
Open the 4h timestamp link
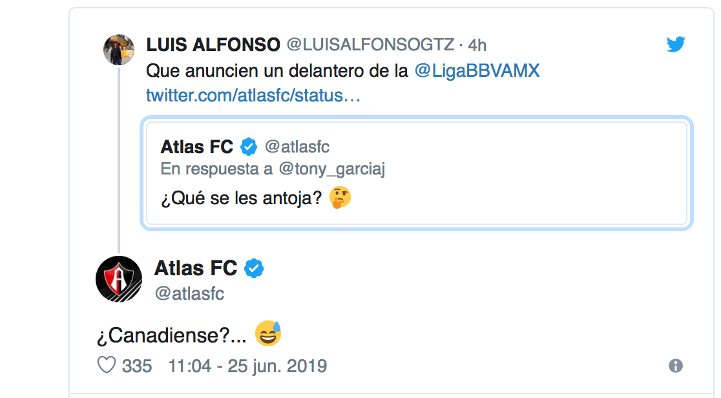[477, 45]
